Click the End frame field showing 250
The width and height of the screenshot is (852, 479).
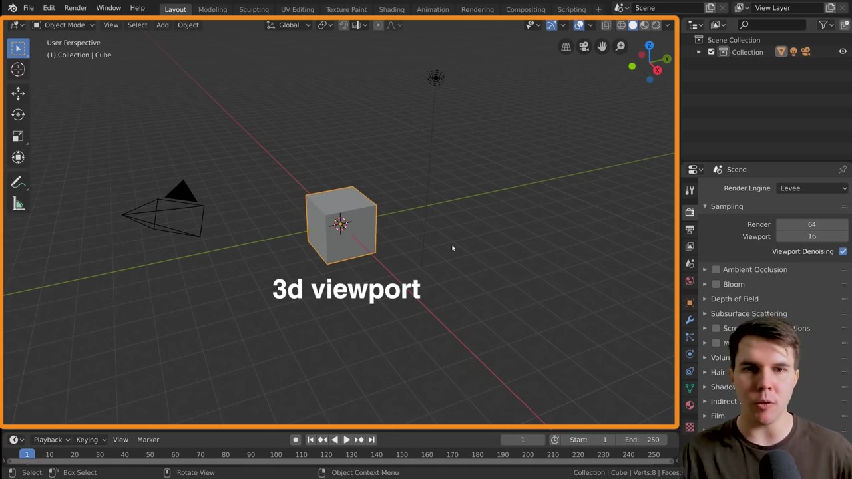pos(642,440)
